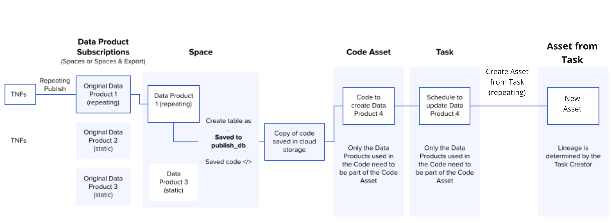Select the Asset from Task heading
This screenshot has width=615, height=223.
point(572,53)
